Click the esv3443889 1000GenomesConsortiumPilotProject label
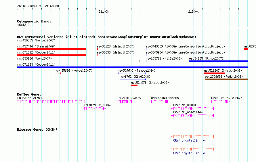The image size is (256, 162). click(x=185, y=46)
